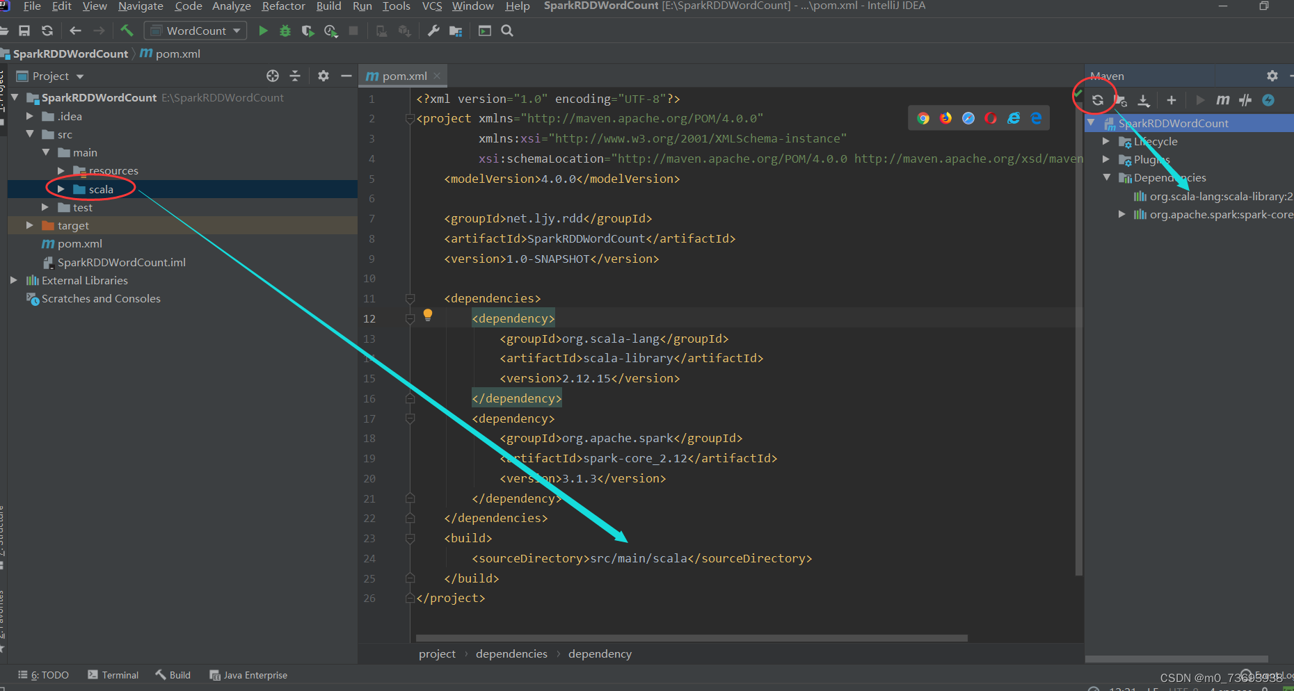Open the Build tool window

tap(173, 675)
